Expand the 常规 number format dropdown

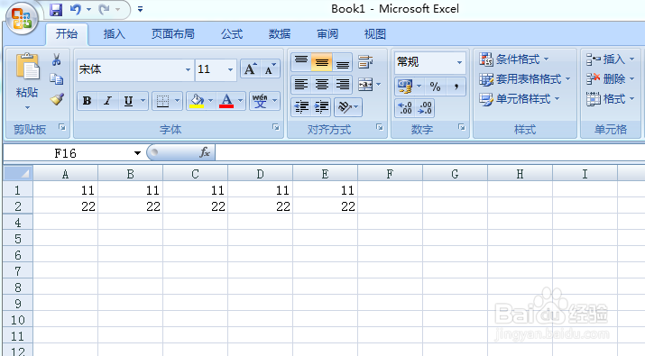pyautogui.click(x=459, y=62)
